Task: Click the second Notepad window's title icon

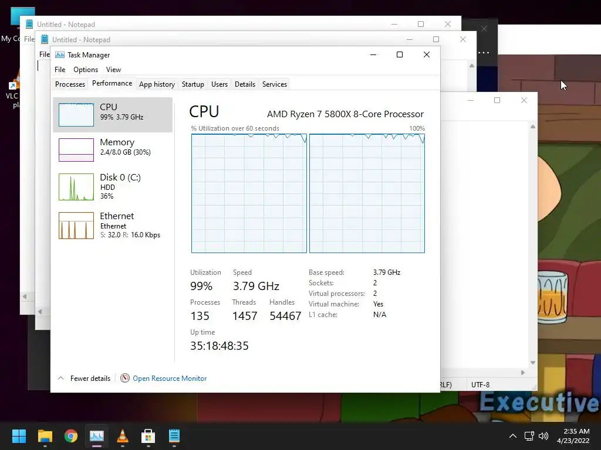Action: (45, 39)
